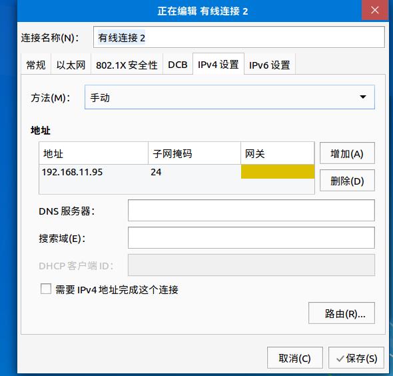Click the 保存(S) button
The height and width of the screenshot is (376, 393).
click(356, 358)
